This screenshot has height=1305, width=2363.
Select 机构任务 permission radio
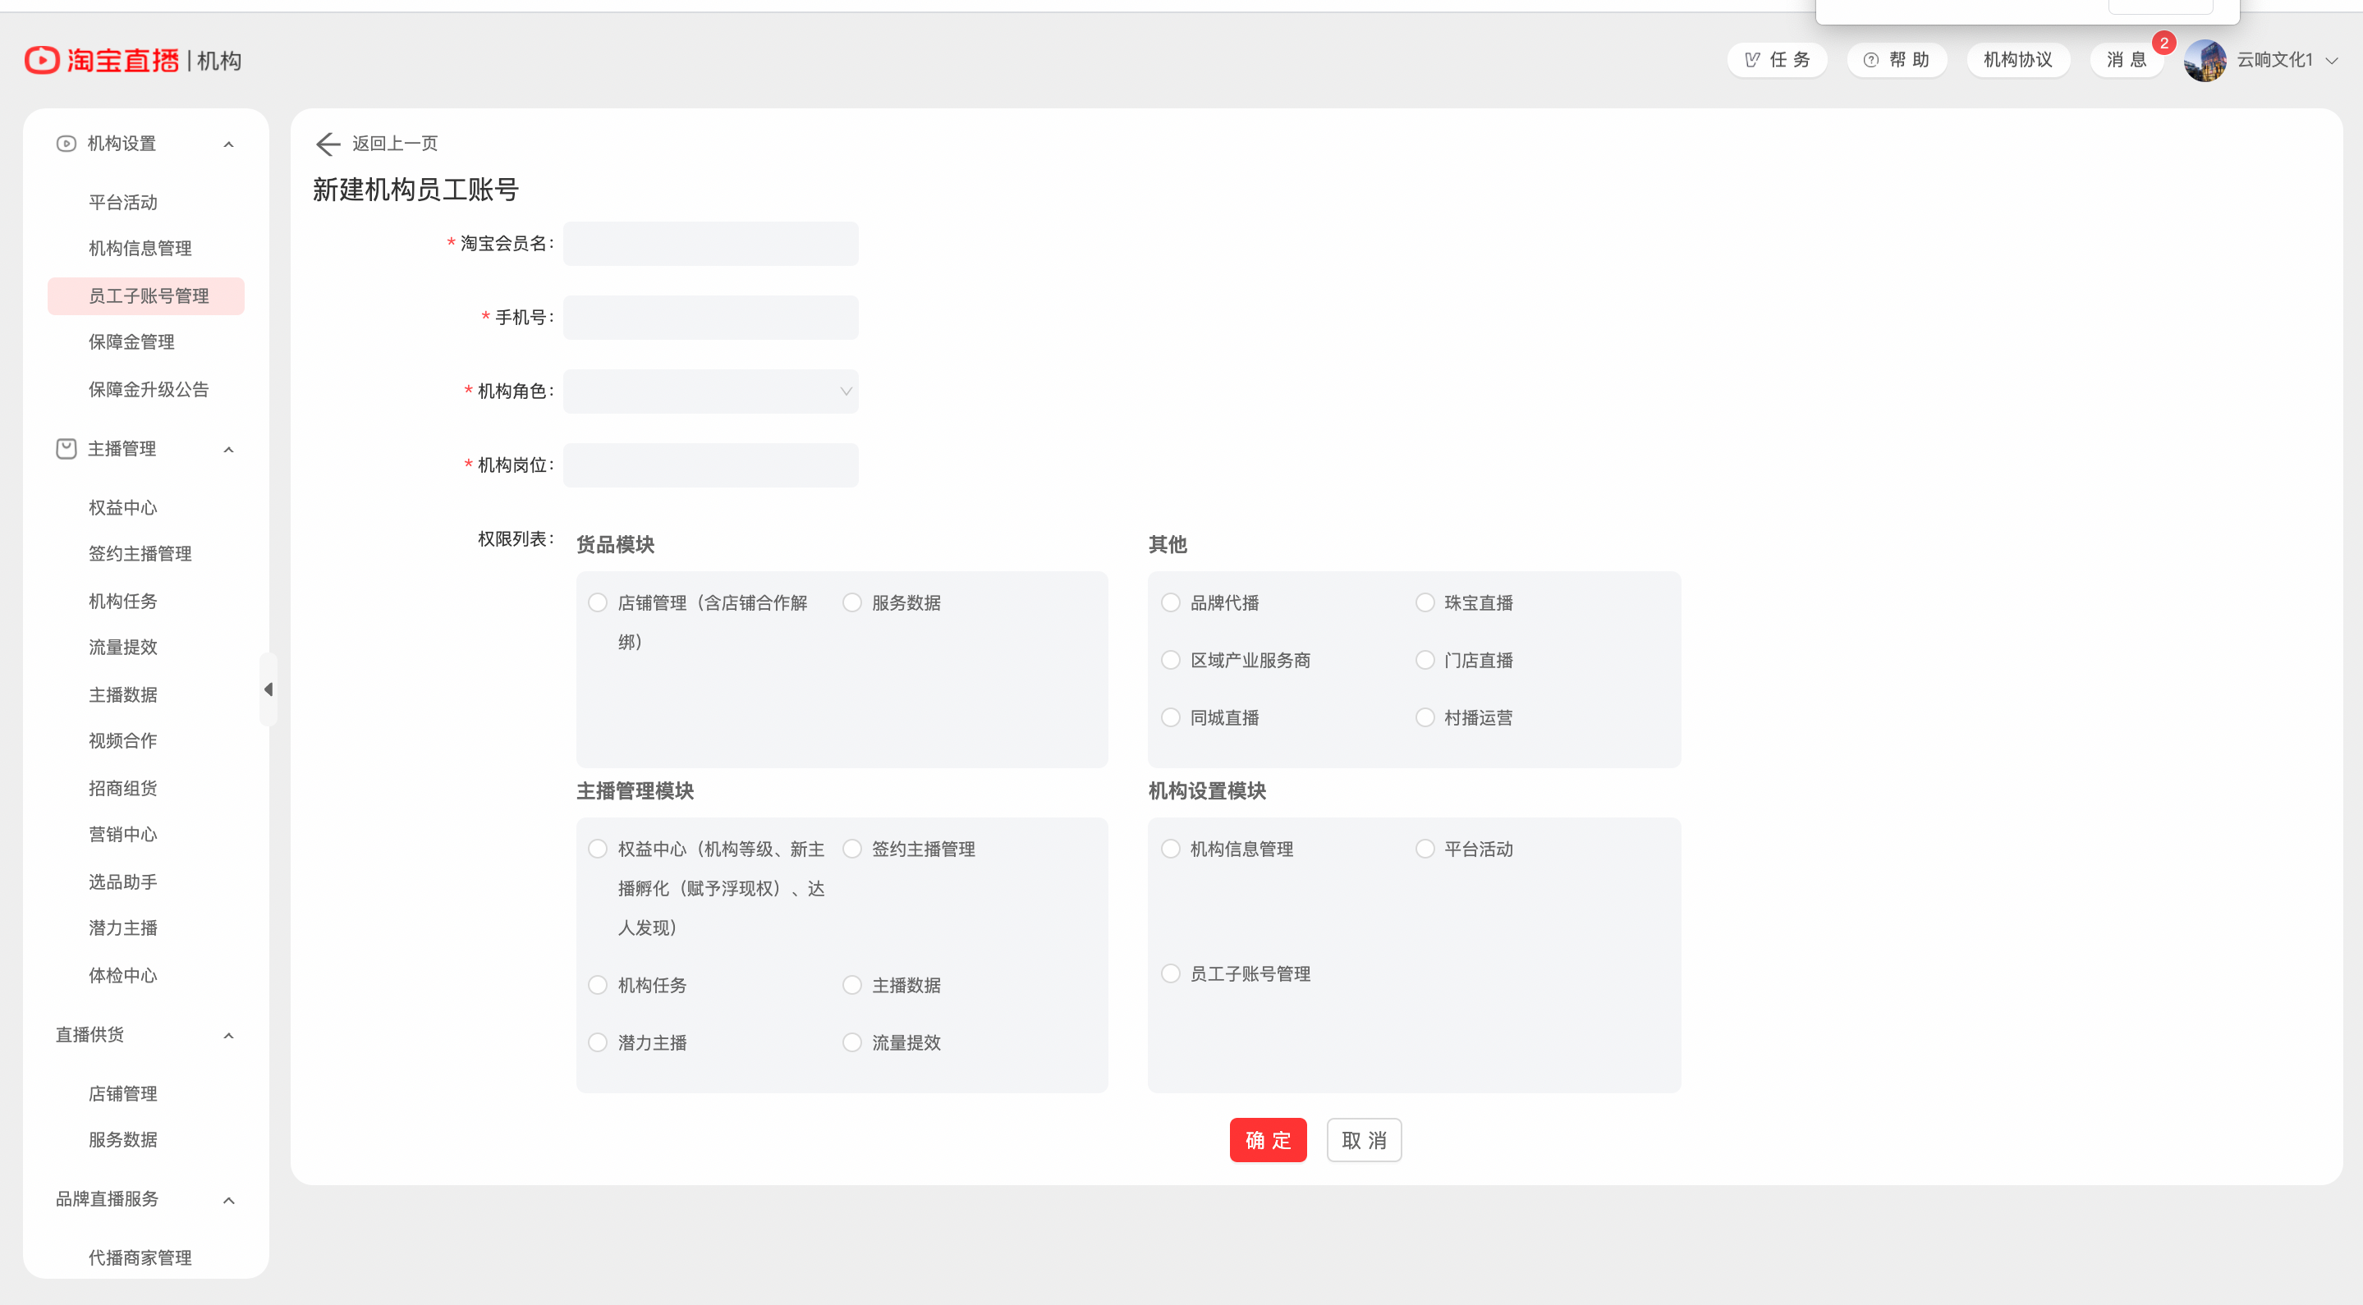[x=598, y=986]
